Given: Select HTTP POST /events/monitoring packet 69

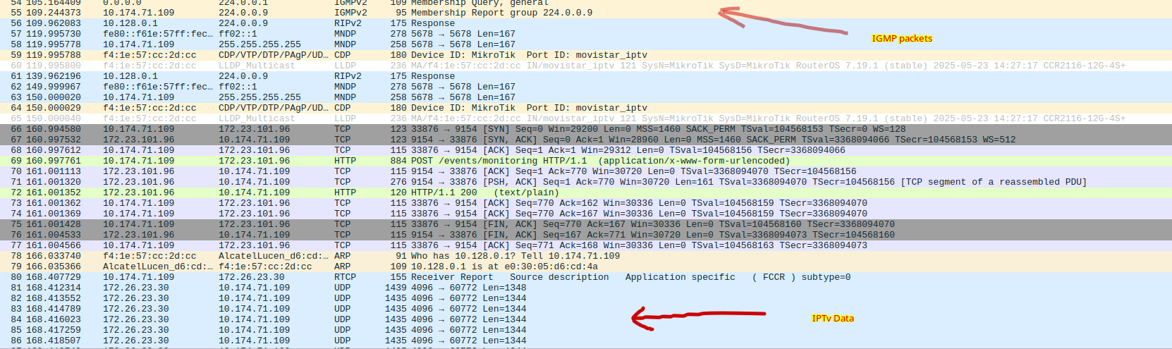Looking at the screenshot, I should [x=586, y=161].
